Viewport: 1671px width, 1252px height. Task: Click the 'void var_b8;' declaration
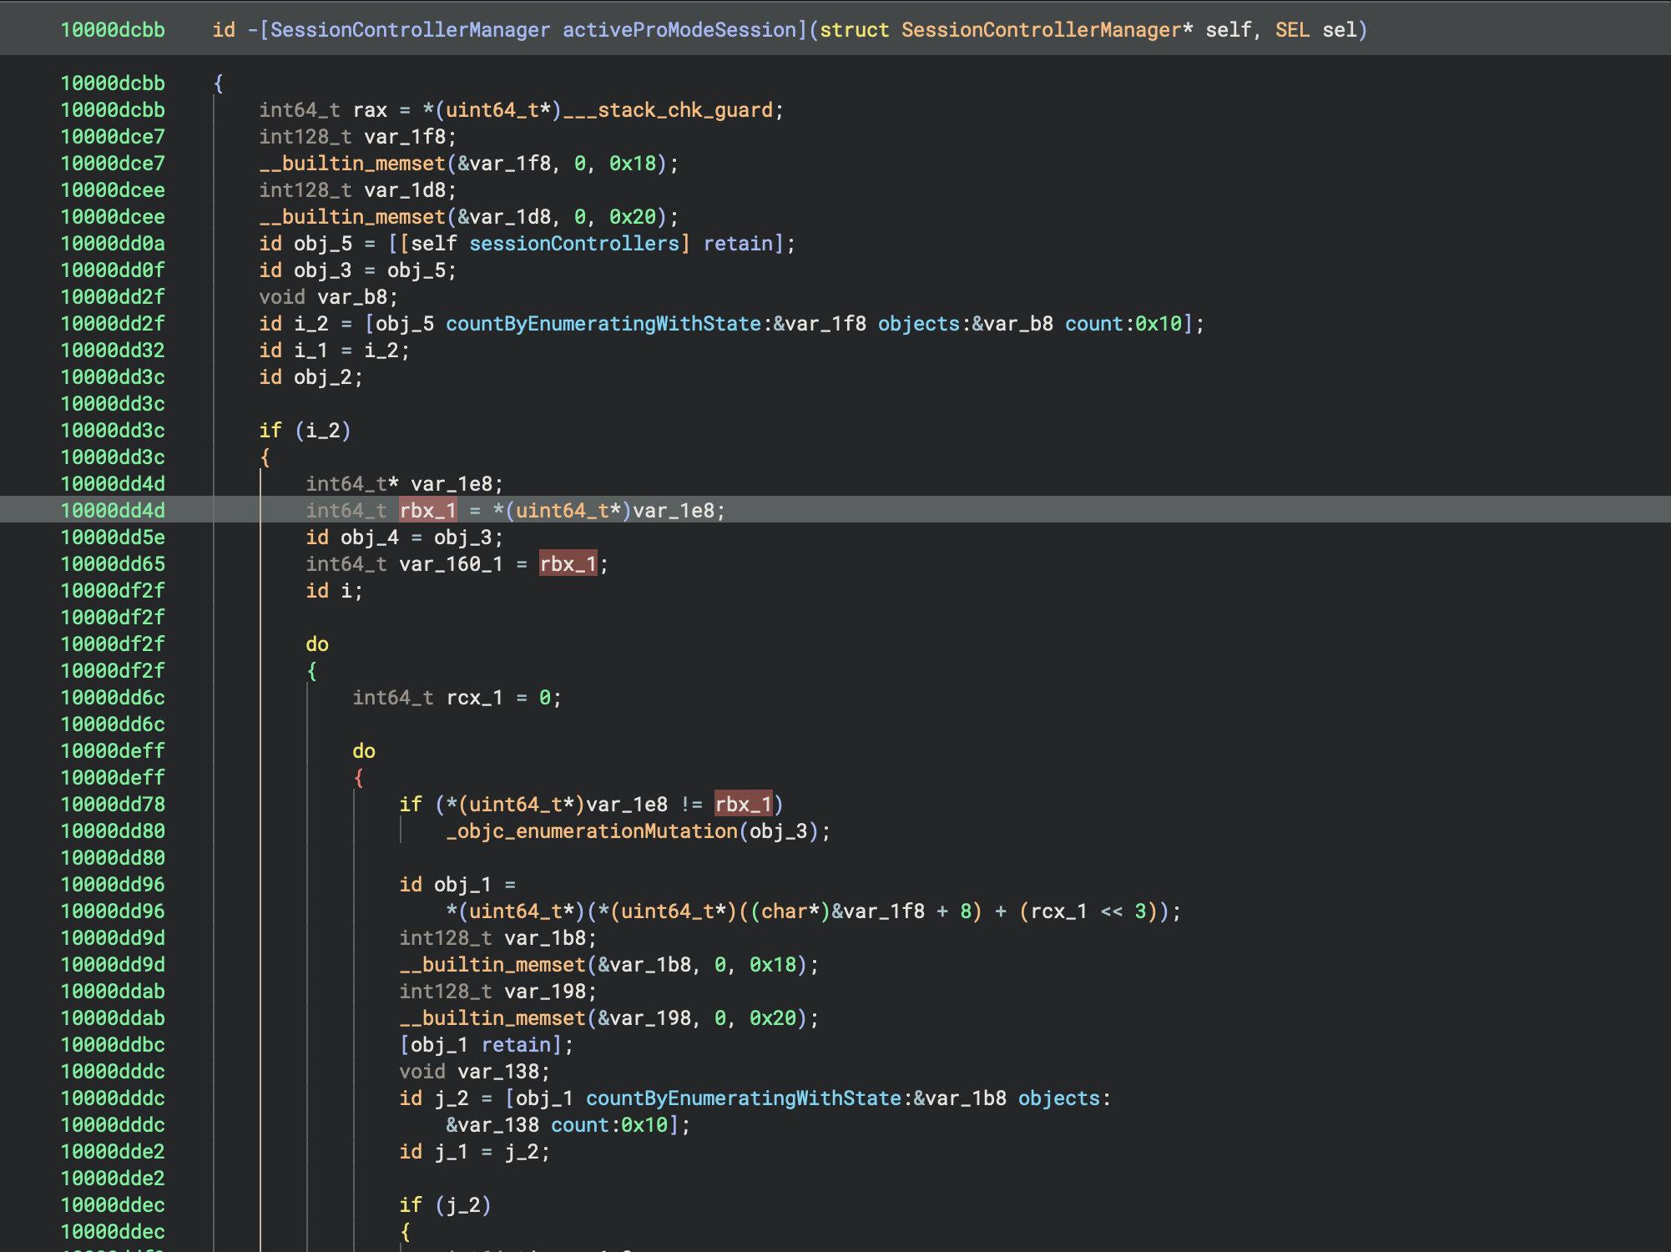[x=328, y=297]
